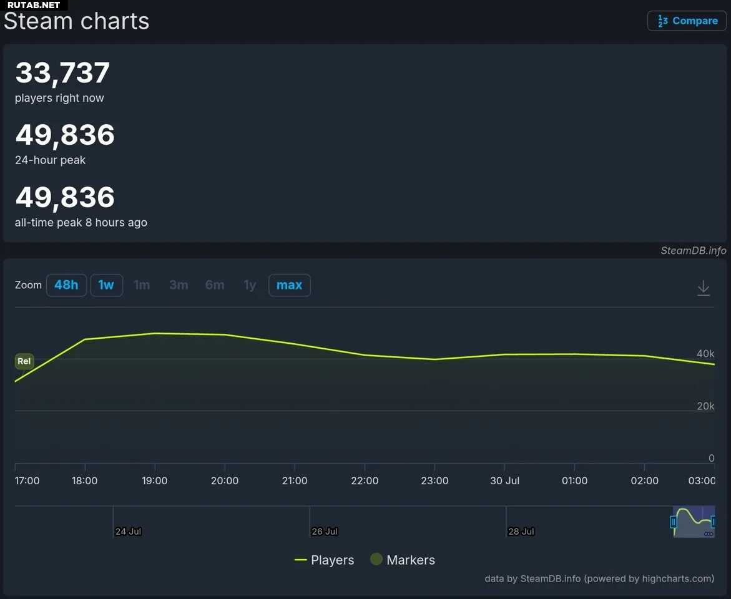
Task: Click the Compare button
Action: 687,21
